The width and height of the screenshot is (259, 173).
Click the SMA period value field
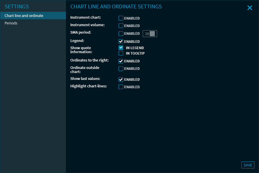[147, 34]
